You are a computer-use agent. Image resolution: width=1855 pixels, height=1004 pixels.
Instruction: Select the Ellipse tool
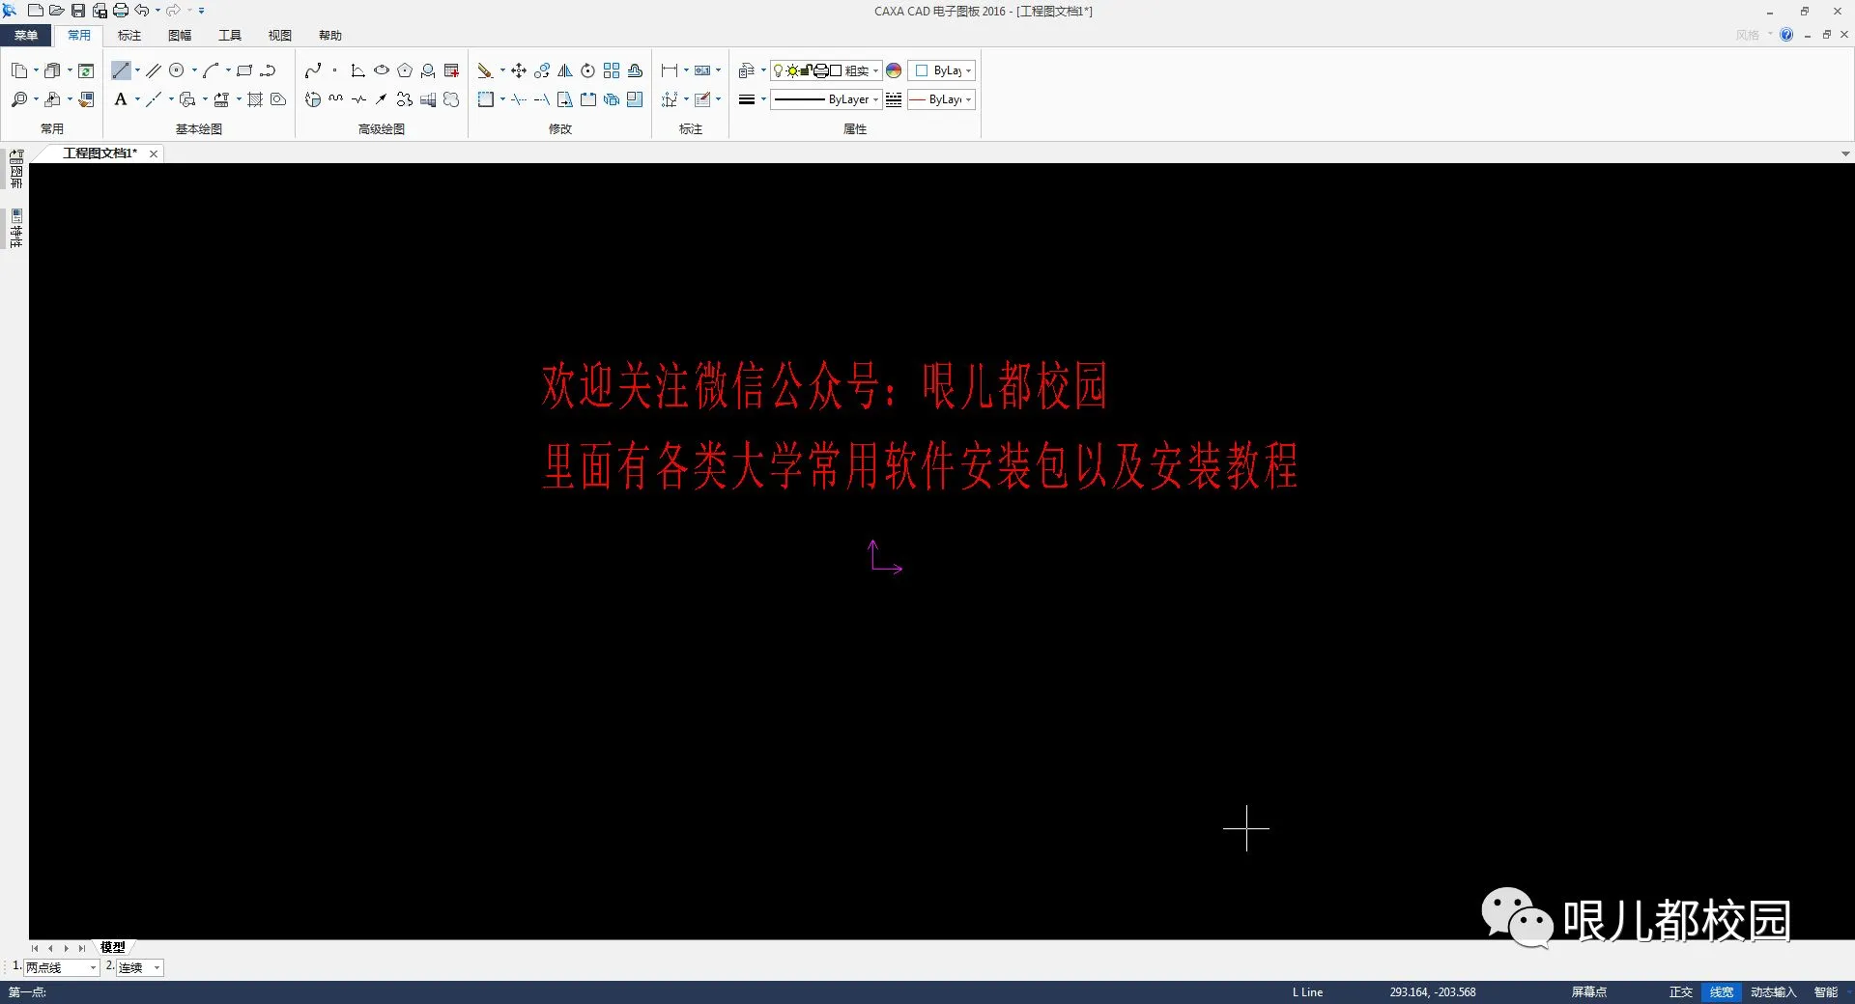[x=382, y=70]
